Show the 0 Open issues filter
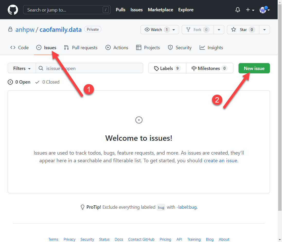The width and height of the screenshot is (282, 242). point(19,82)
